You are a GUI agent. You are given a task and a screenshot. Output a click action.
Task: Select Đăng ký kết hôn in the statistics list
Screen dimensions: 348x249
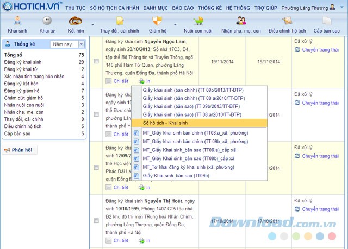21,84
